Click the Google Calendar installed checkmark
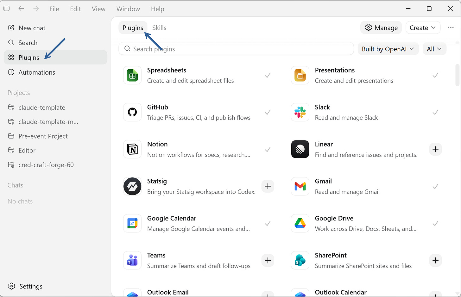The width and height of the screenshot is (461, 297). coord(268,223)
